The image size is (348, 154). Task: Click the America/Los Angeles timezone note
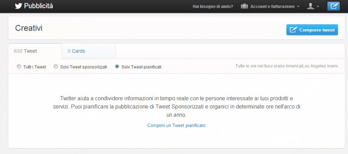point(287,66)
